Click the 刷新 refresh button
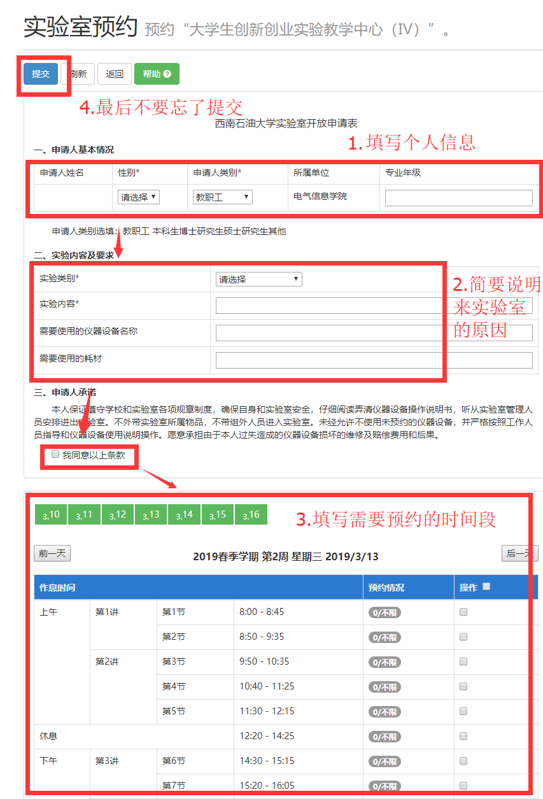Viewport: 543px width, 799px height. coord(78,74)
